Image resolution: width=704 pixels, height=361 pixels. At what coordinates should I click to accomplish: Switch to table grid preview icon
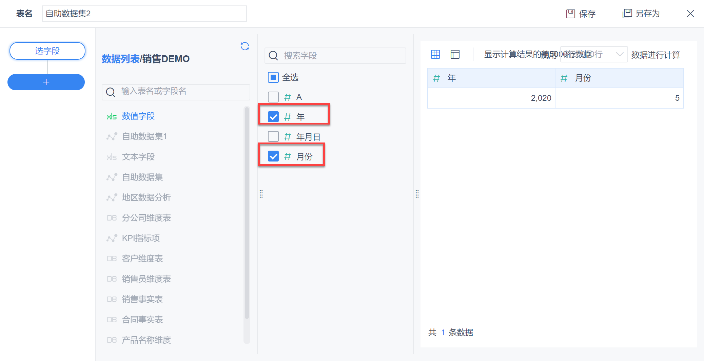tap(435, 54)
